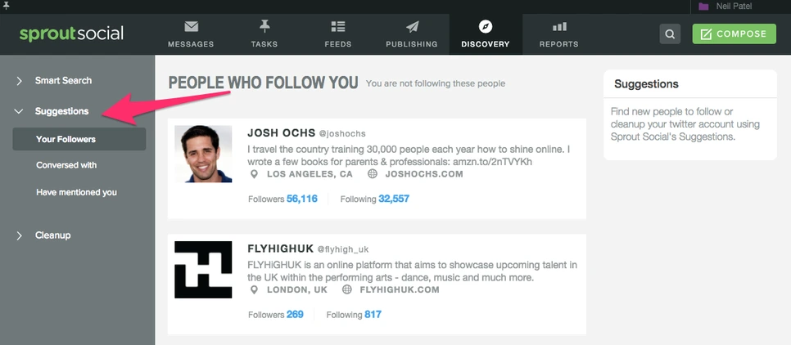Open the Reports bar chart icon
The width and height of the screenshot is (791, 345).
coord(559,27)
